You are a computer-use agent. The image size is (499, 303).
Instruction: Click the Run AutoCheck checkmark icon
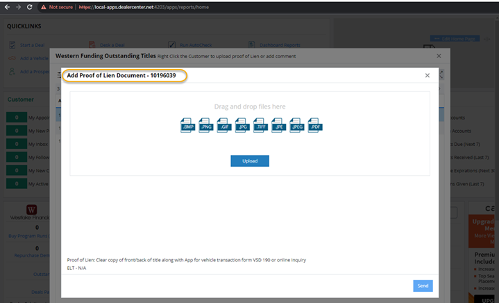point(172,45)
